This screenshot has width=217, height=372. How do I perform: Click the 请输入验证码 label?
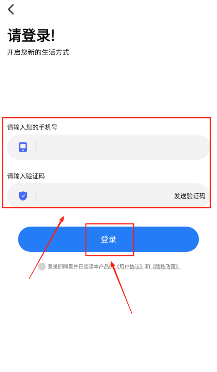point(26,176)
